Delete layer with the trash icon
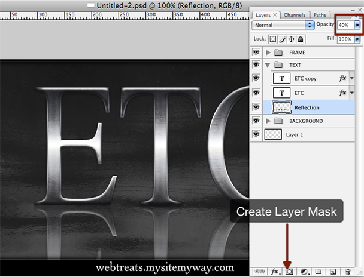364x277 pixels. pos(347,272)
